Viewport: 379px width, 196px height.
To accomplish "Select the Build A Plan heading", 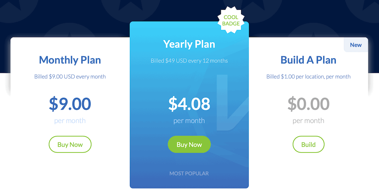I will coord(309,60).
